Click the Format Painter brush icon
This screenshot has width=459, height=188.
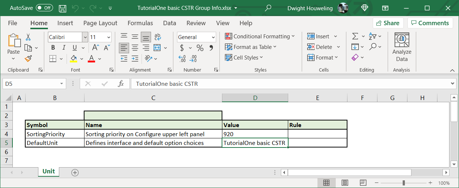pyautogui.click(x=28, y=58)
